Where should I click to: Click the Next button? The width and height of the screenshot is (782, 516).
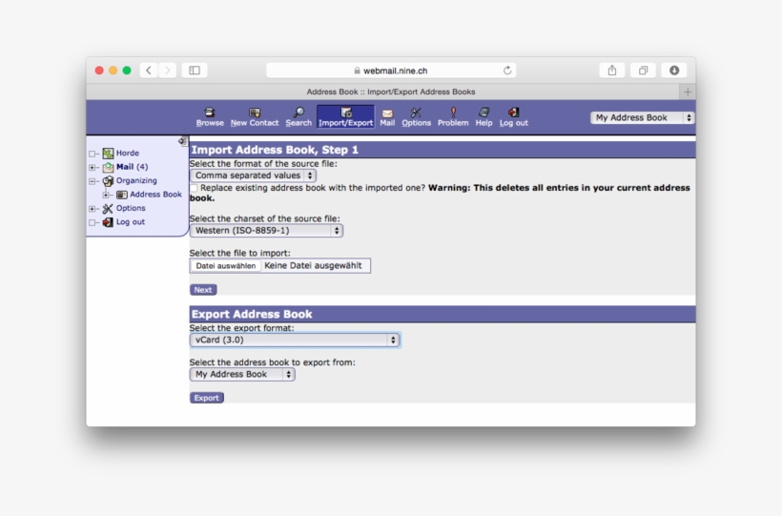click(203, 290)
